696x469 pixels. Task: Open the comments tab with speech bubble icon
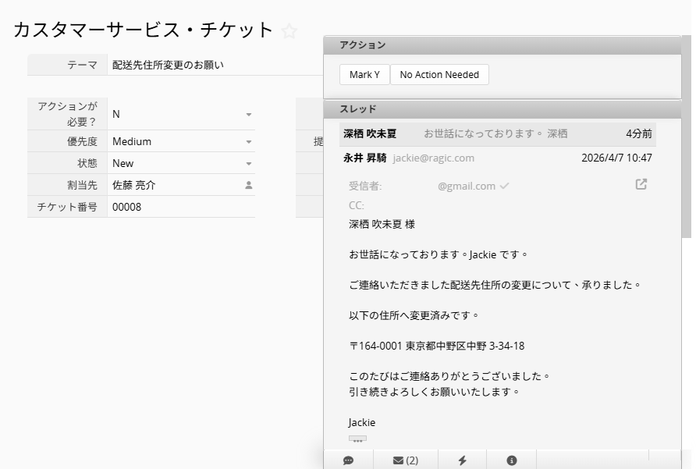348,460
